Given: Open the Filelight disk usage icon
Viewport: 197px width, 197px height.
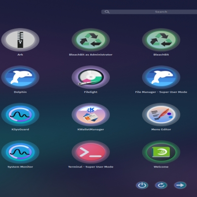Looking at the screenshot, I should pyautogui.click(x=91, y=77).
